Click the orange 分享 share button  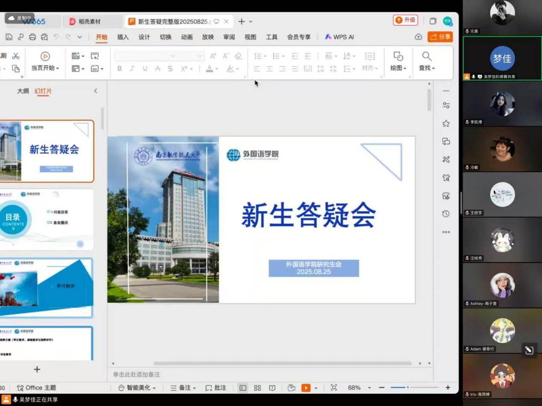coord(440,37)
